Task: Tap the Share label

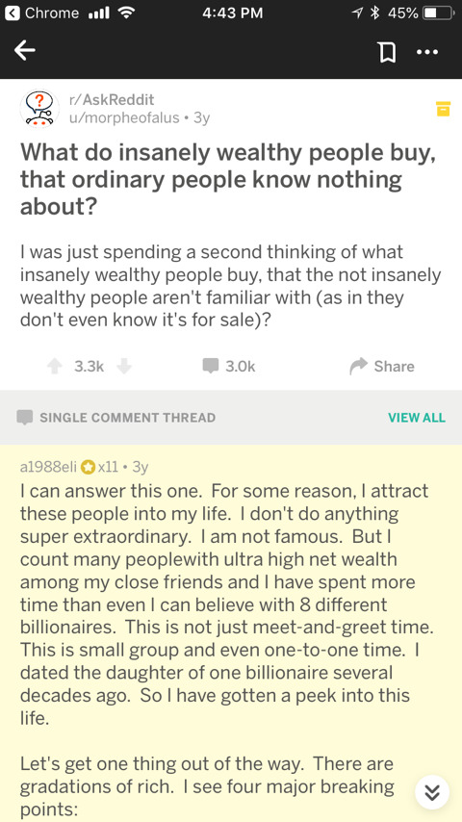Action: [394, 366]
